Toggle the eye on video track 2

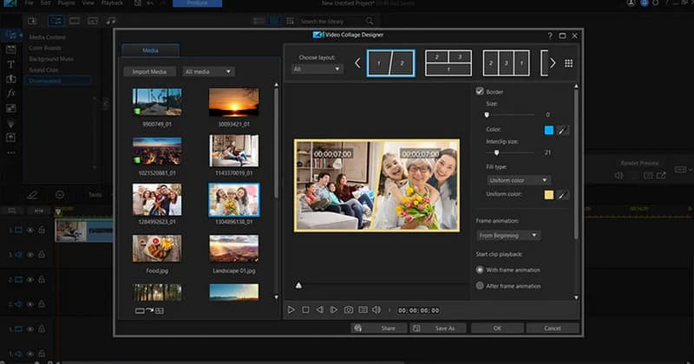pyautogui.click(x=30, y=280)
